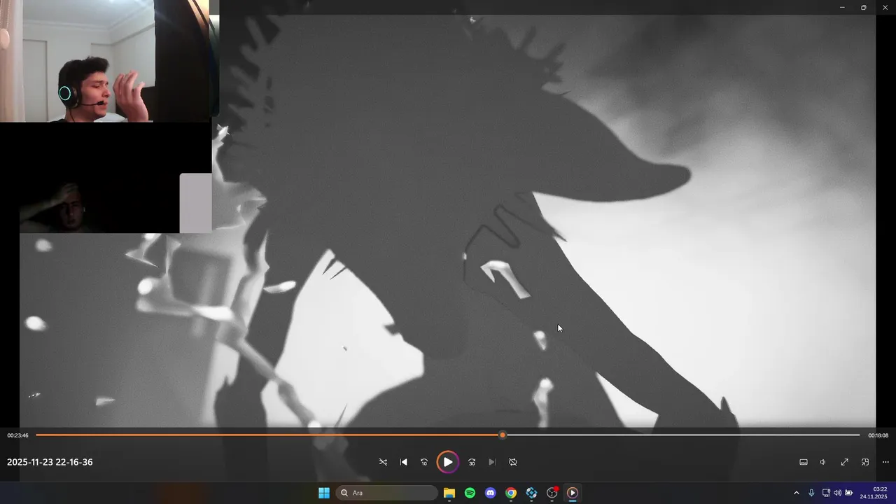Switch the video to full screen
The height and width of the screenshot is (504, 896).
pyautogui.click(x=844, y=462)
